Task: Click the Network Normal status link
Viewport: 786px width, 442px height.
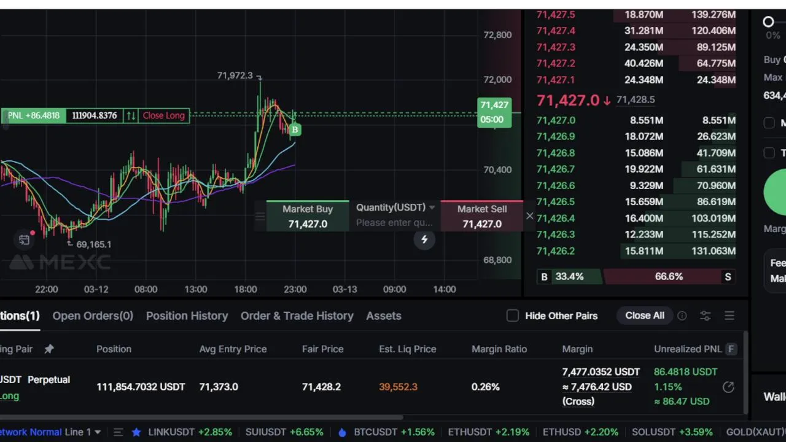Action: 31,432
